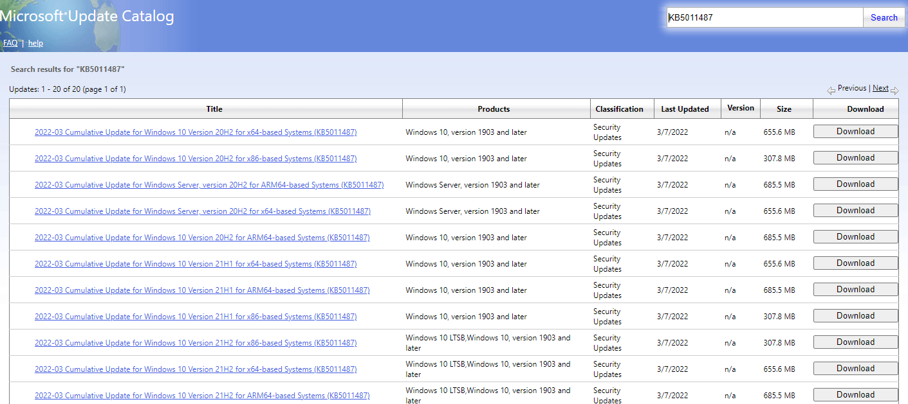Click inside the KB5011487 search field
The image size is (908, 404).
tap(764, 17)
